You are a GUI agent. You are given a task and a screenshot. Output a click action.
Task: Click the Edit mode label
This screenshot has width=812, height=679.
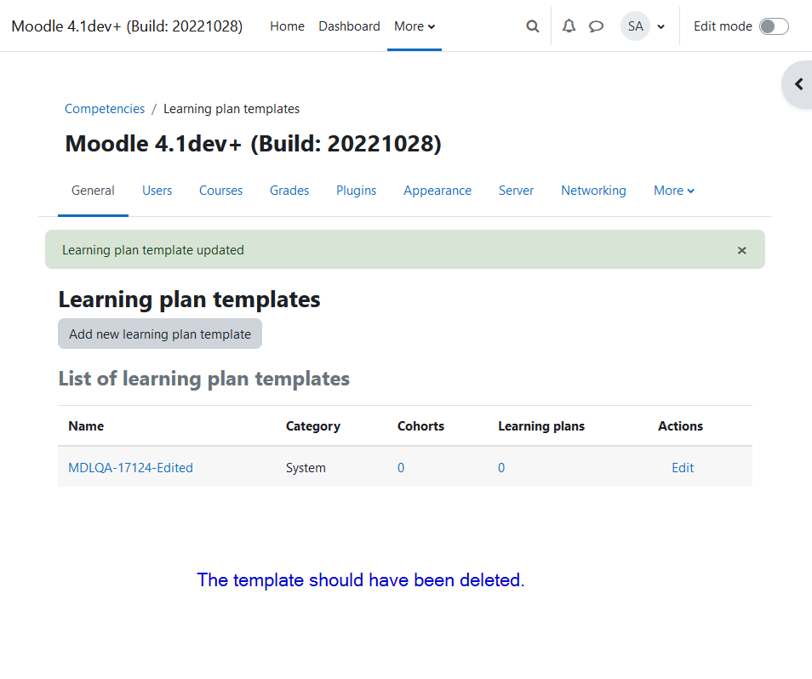(x=723, y=26)
